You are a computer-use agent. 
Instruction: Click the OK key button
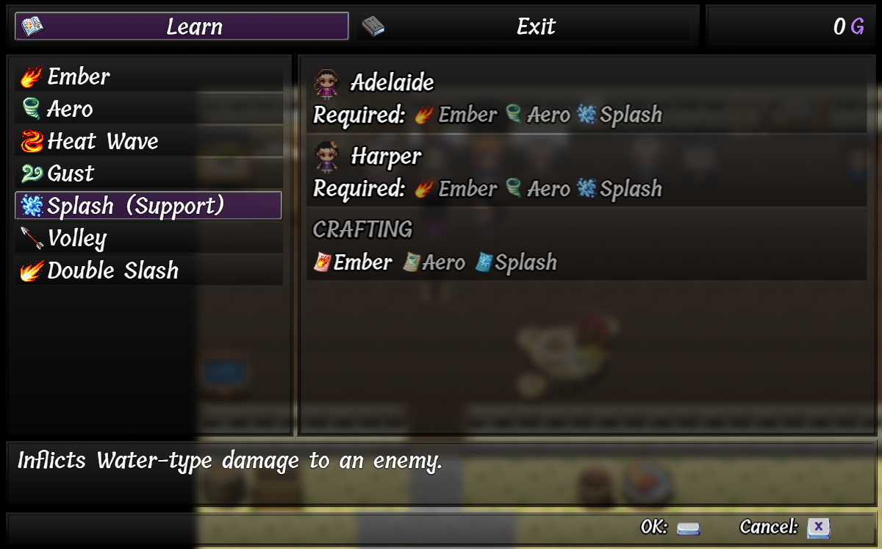(x=689, y=528)
